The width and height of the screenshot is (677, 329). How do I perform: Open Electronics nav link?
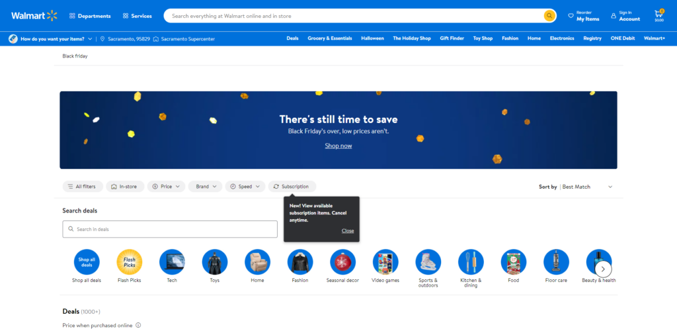[x=562, y=38]
